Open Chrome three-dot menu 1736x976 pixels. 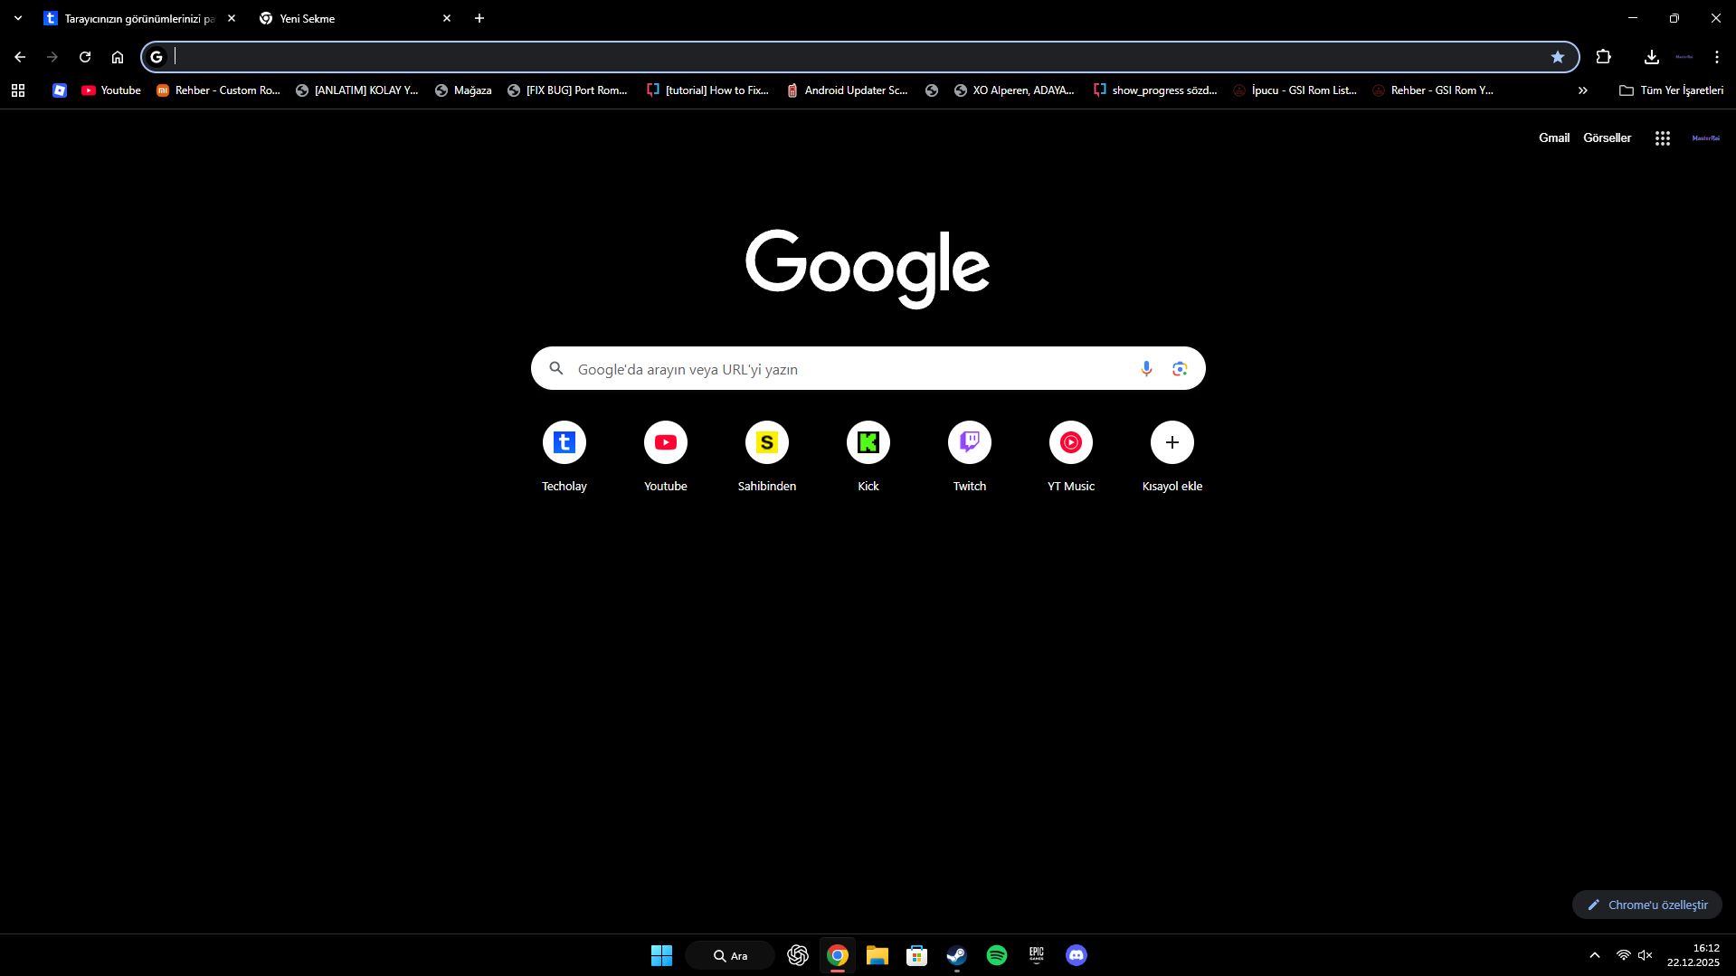[1716, 57]
